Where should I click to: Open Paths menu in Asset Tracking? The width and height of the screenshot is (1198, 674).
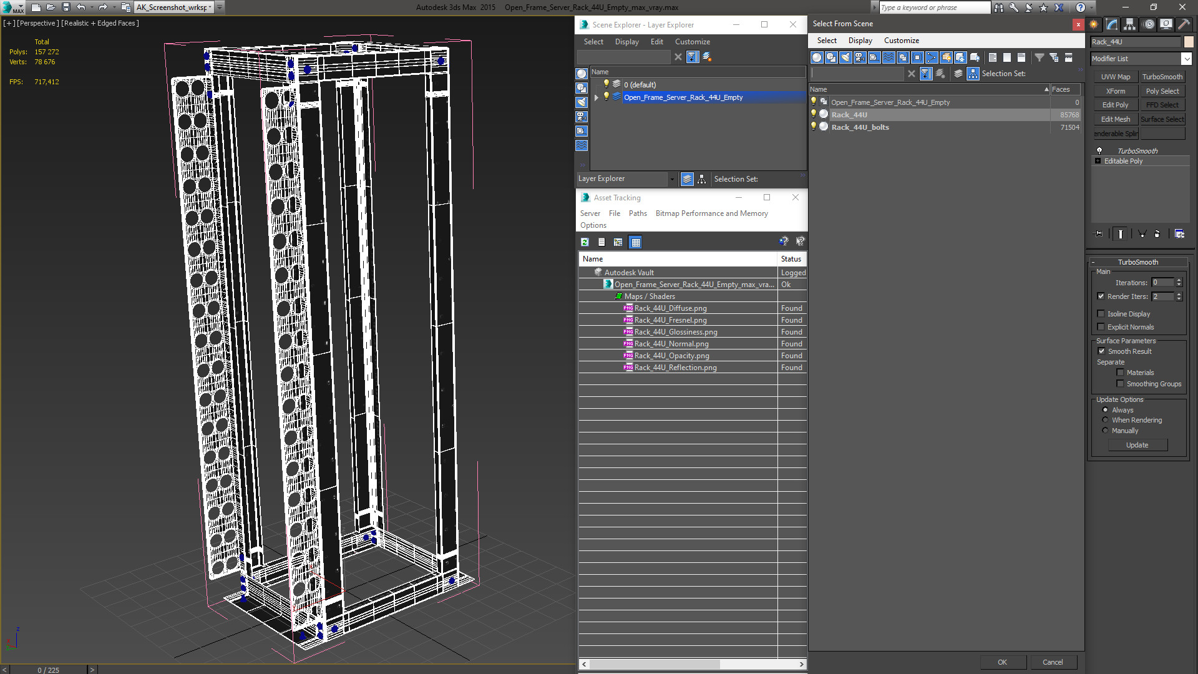[x=638, y=213]
